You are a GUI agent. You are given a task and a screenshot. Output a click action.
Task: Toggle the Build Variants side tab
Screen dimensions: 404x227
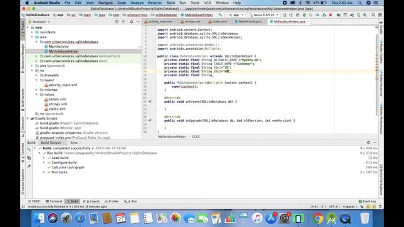pyautogui.click(x=23, y=100)
